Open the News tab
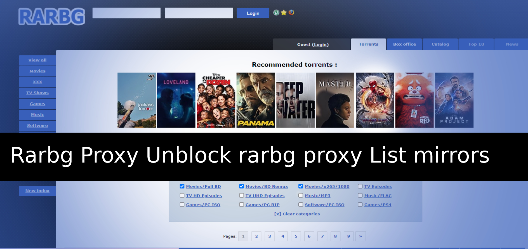 512,44
